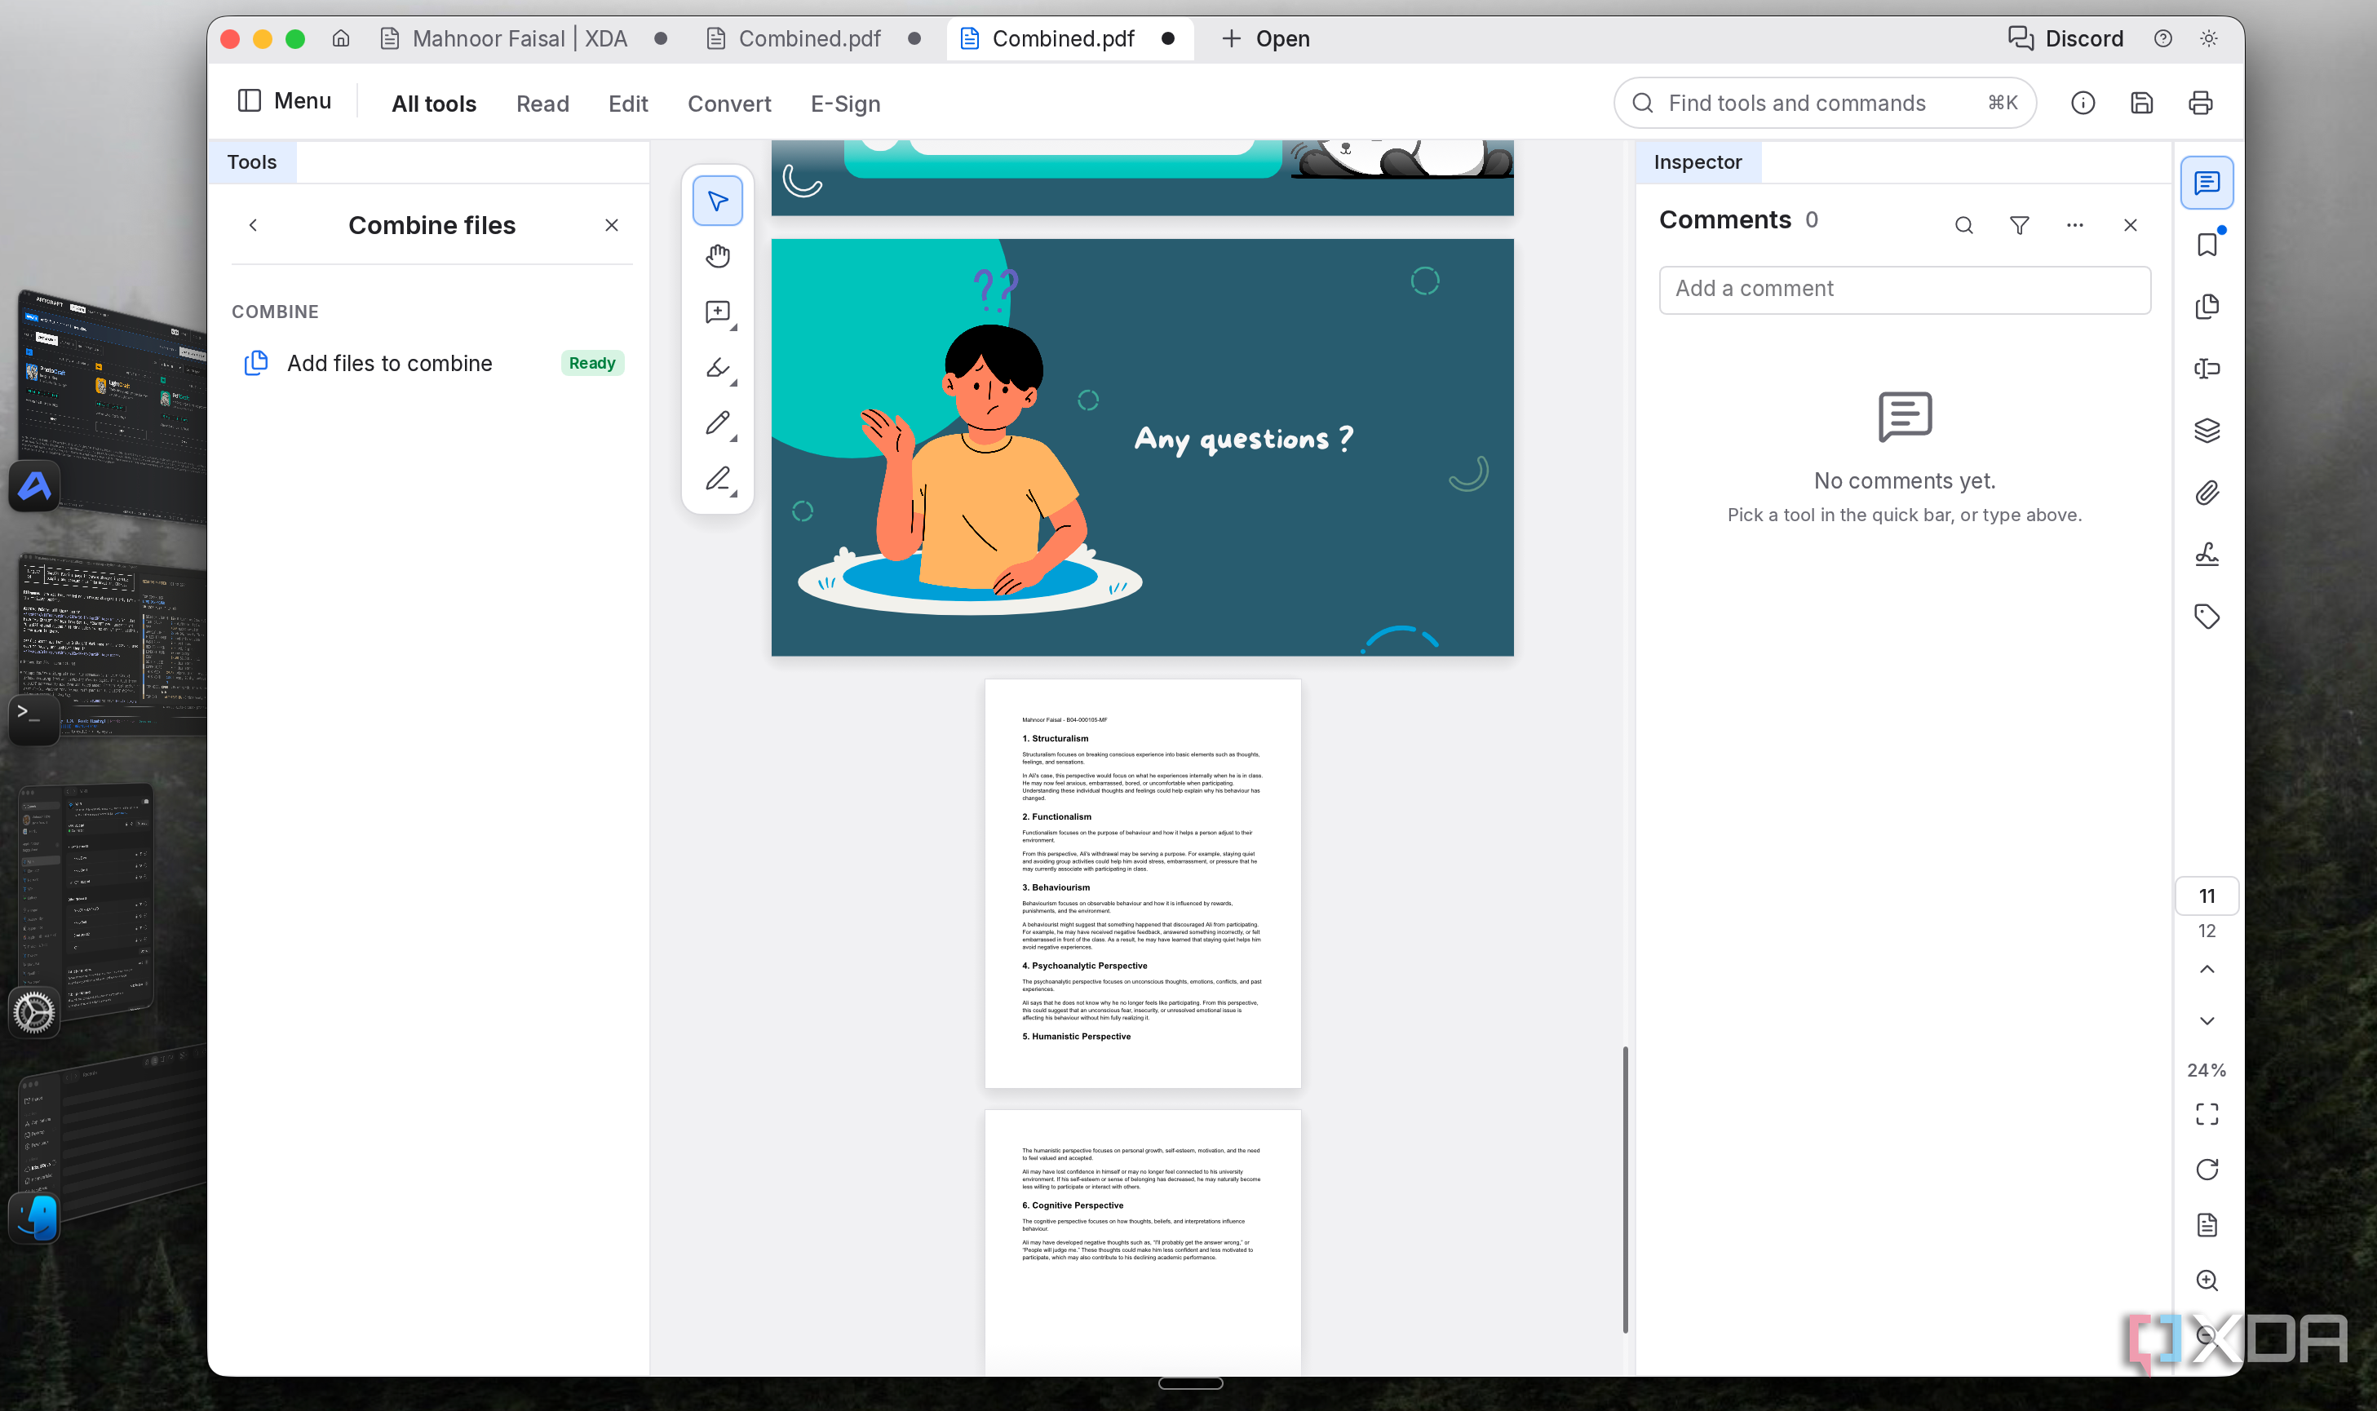Open the attachments paperclip icon
The image size is (2377, 1411).
tap(2207, 493)
